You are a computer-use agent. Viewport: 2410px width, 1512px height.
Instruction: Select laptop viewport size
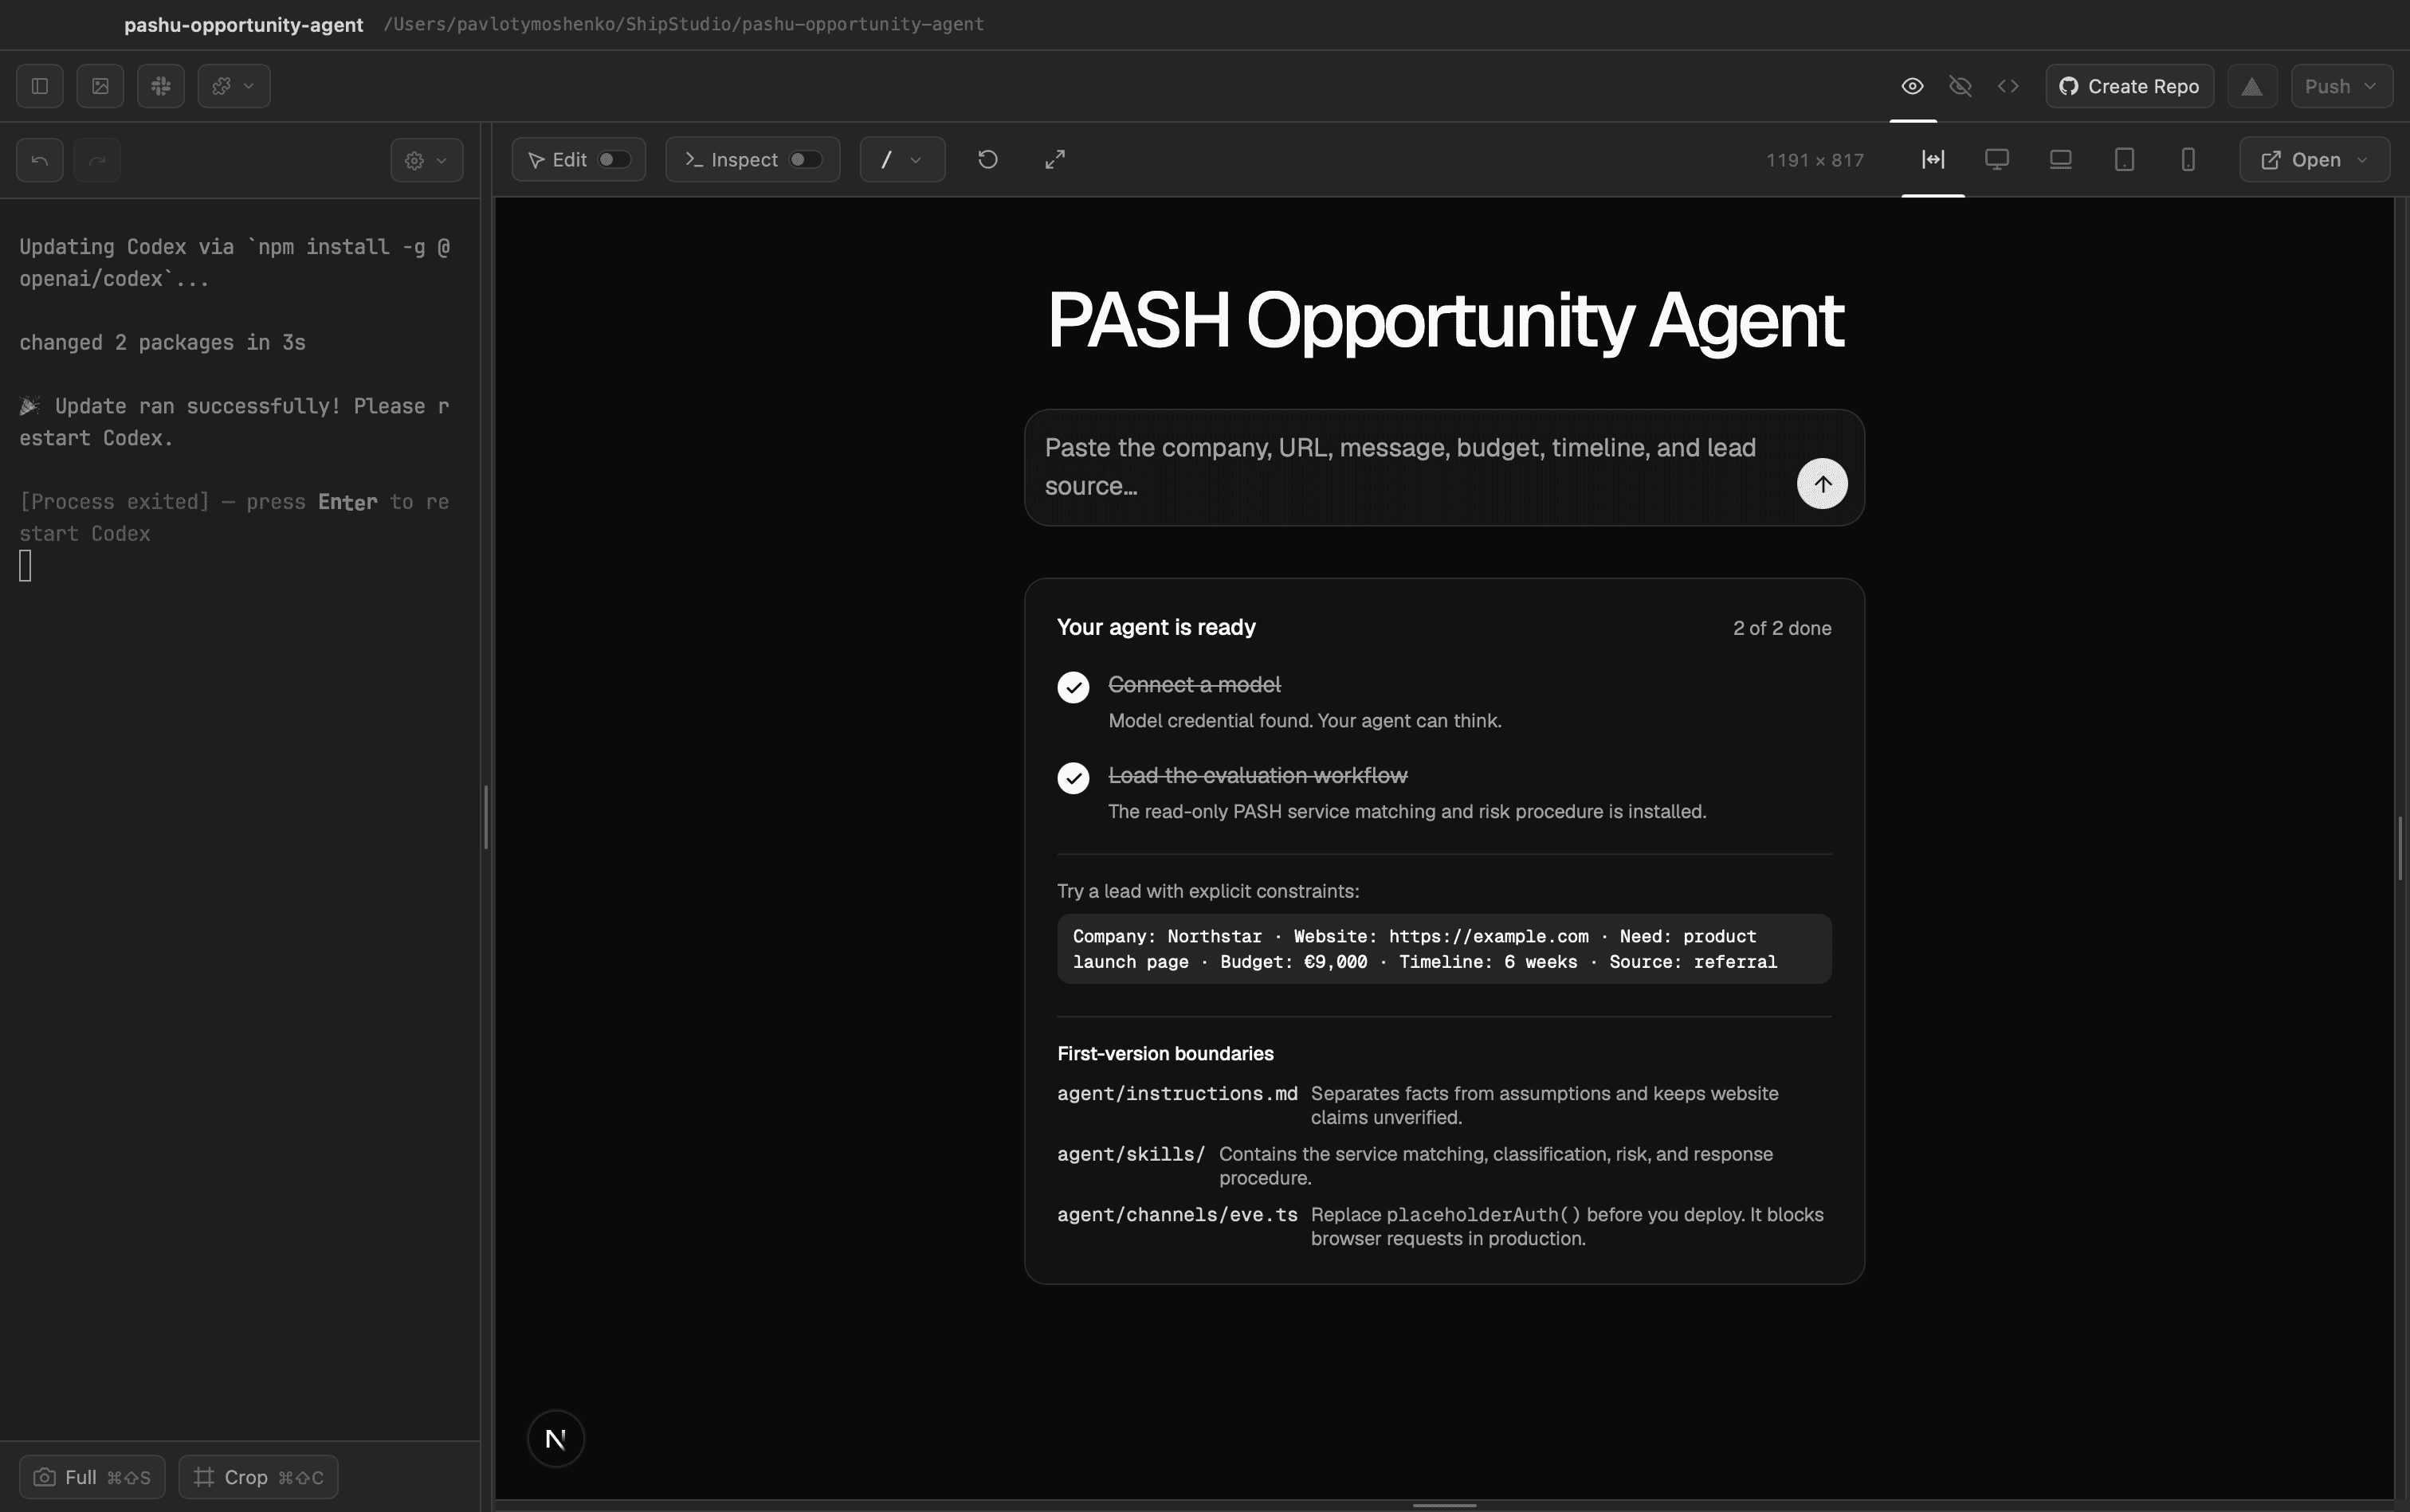click(2061, 160)
